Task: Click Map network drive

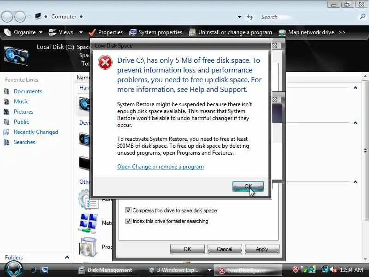Action: pyautogui.click(x=311, y=32)
